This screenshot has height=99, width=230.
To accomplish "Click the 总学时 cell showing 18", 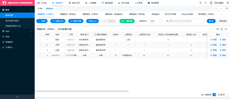I will [x=116, y=55].
